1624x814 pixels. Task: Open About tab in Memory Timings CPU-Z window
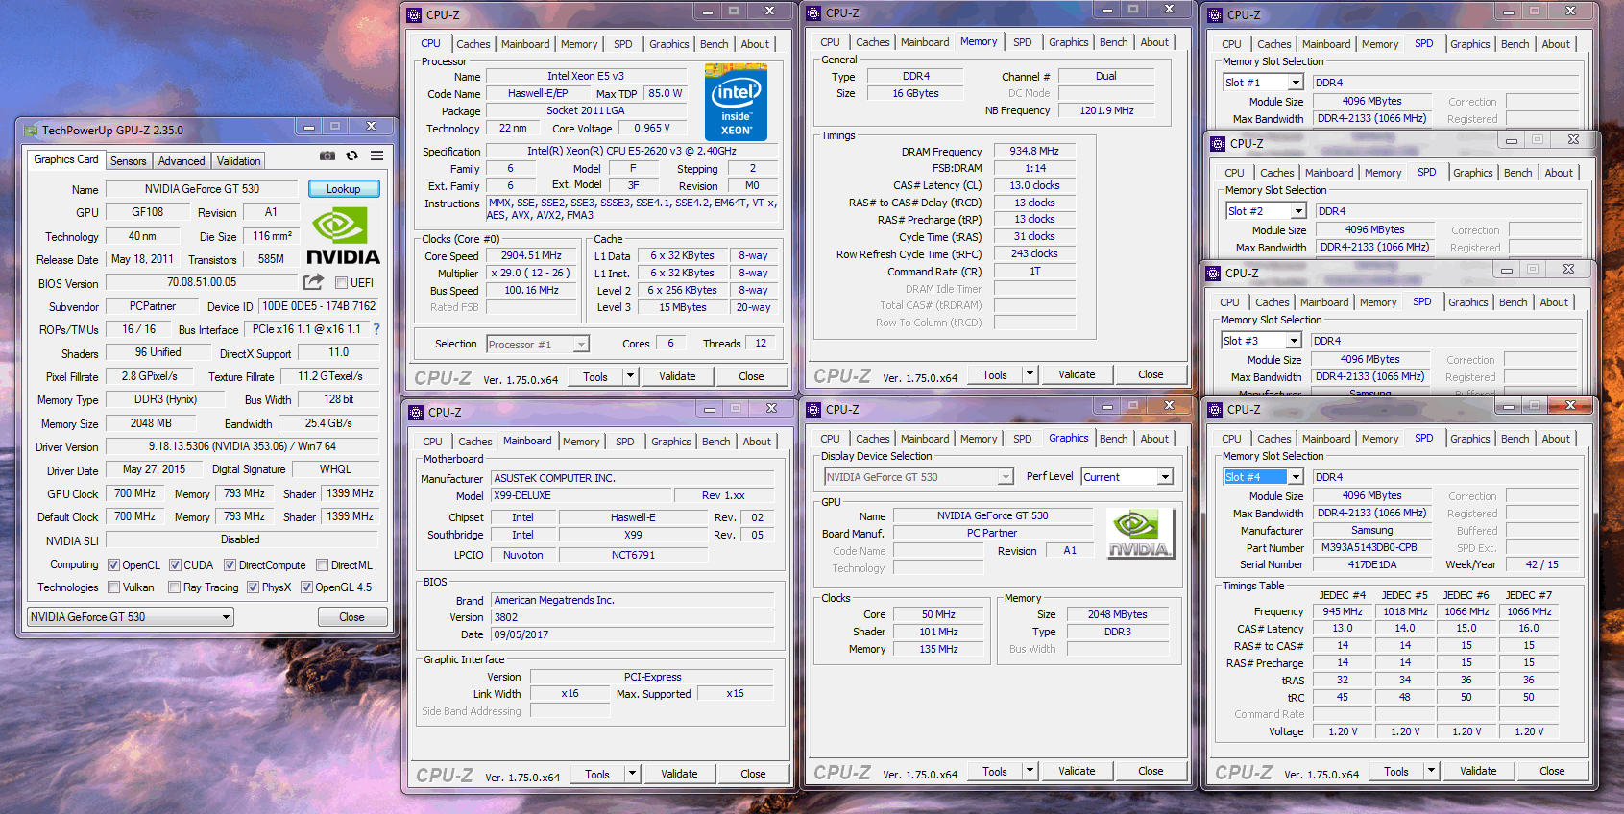pyautogui.click(x=1155, y=42)
